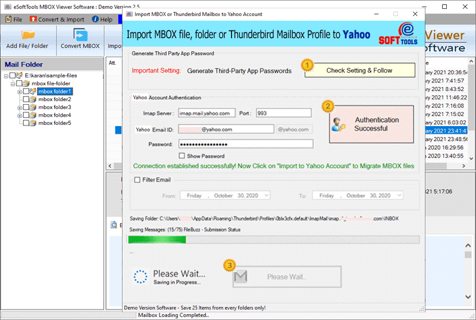Maximize the eSoftTools main window
Viewport: 476px width, 320px height.
click(x=444, y=7)
